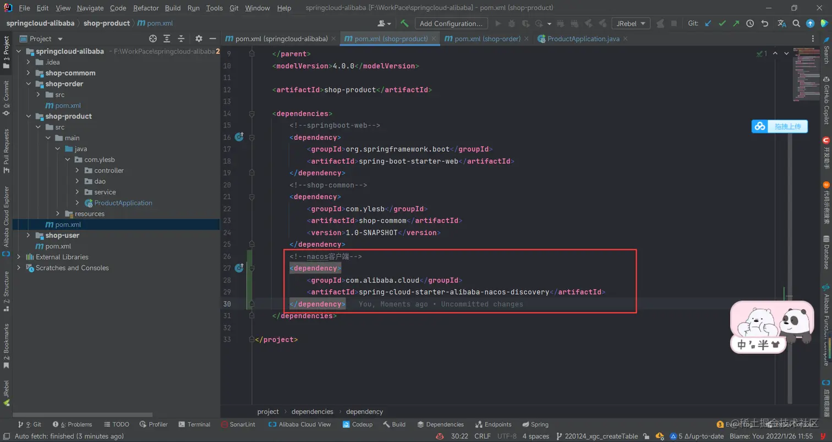Click Collapse All icon in Project panel
This screenshot has width=832, height=442.
tap(181, 38)
